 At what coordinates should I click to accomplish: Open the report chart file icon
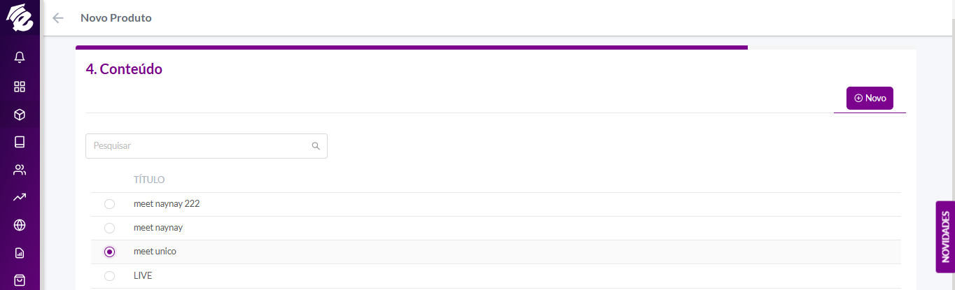pyautogui.click(x=20, y=253)
